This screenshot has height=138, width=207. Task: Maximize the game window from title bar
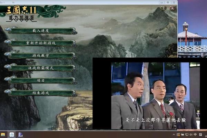click(x=168, y=2)
